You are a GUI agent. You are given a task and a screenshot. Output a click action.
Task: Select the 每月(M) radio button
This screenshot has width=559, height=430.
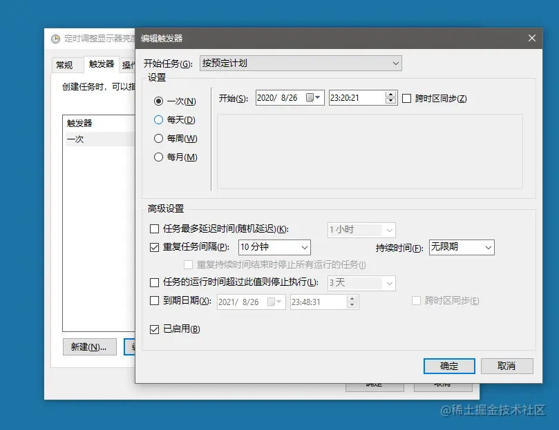158,157
